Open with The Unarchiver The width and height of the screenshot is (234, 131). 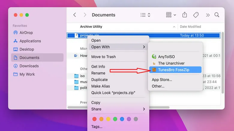click(x=175, y=63)
